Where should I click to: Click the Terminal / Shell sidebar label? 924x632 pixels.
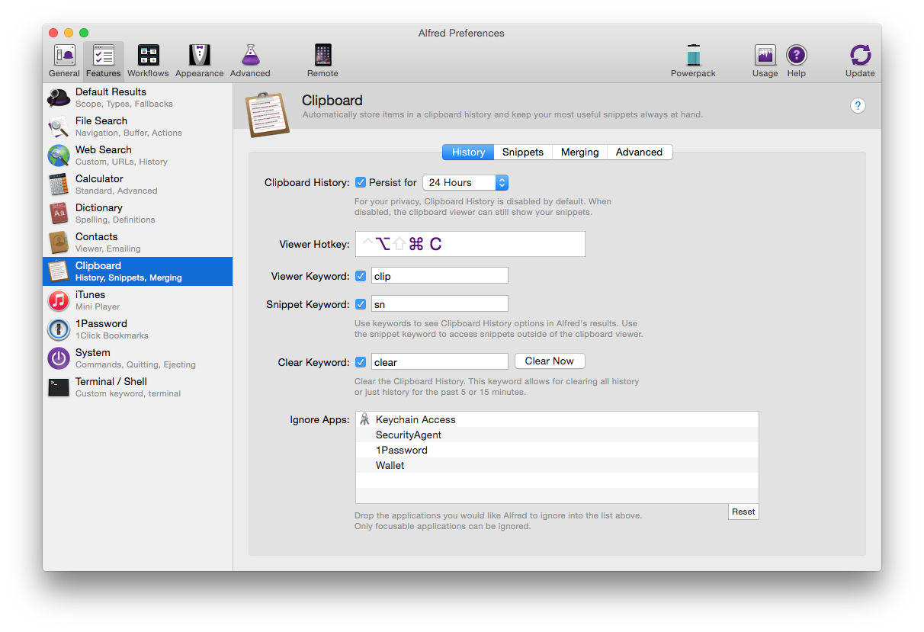tap(111, 381)
